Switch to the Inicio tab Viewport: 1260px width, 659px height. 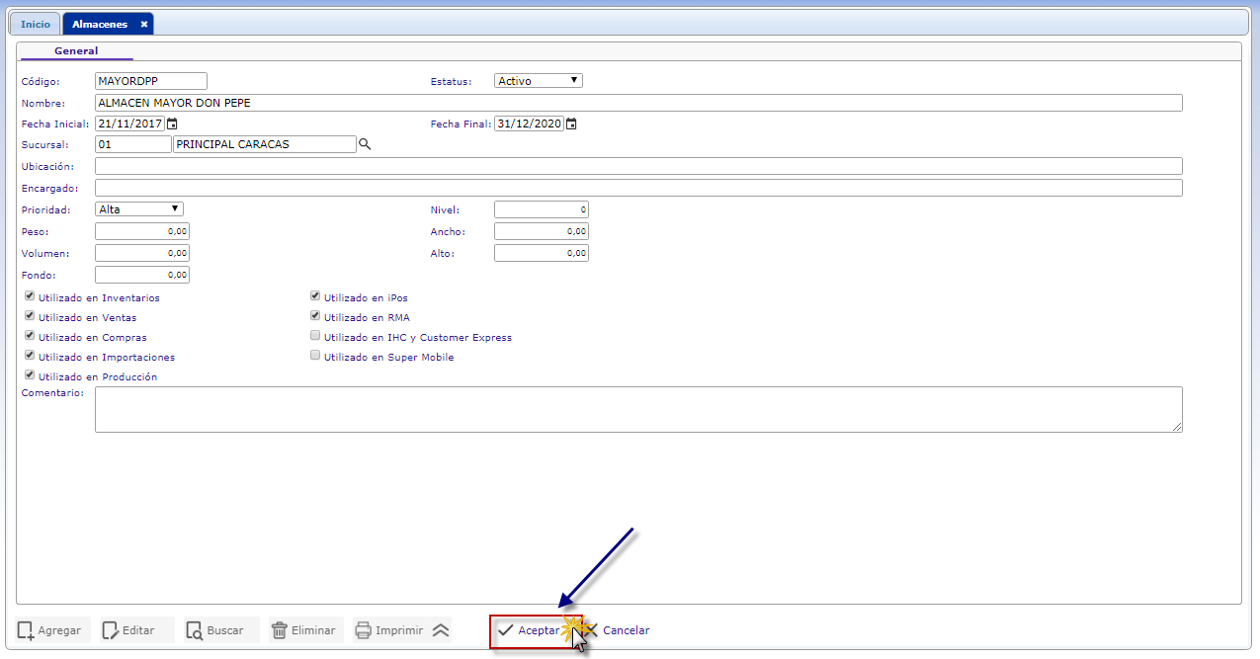pos(35,24)
